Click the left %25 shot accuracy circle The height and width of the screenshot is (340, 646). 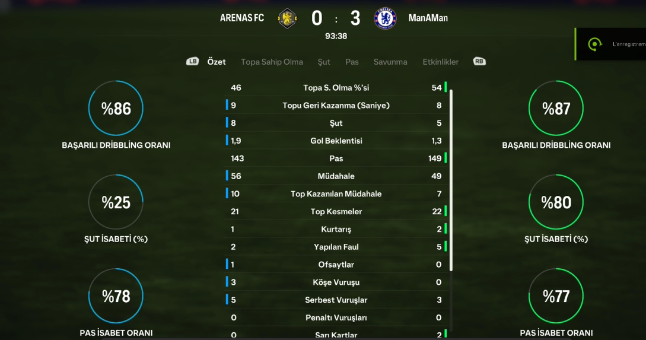116,202
